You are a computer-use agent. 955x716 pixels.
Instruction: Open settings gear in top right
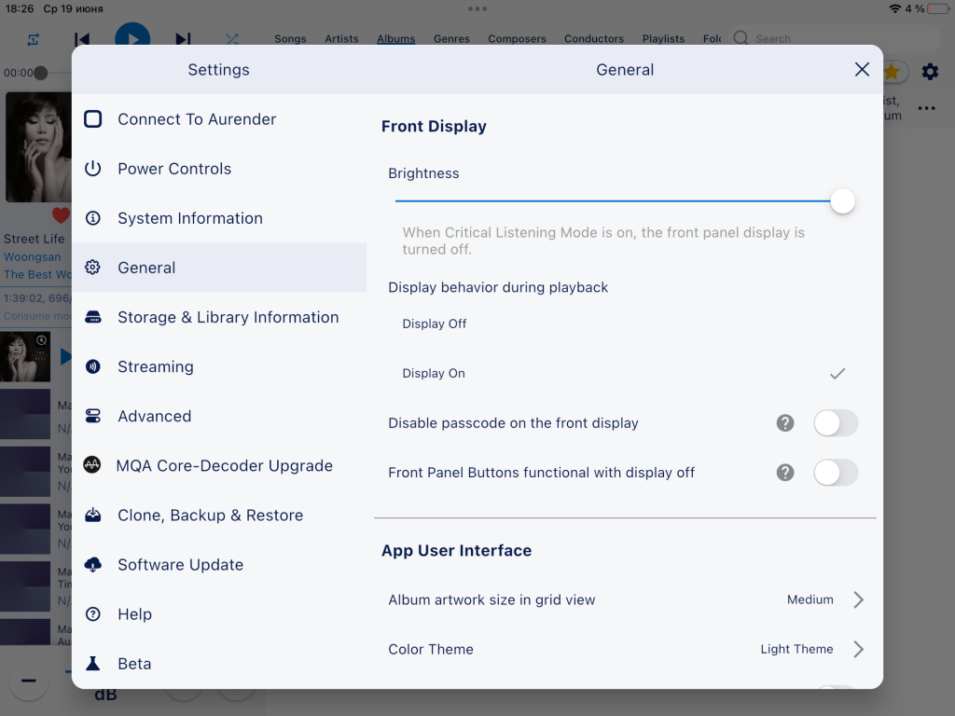point(930,72)
